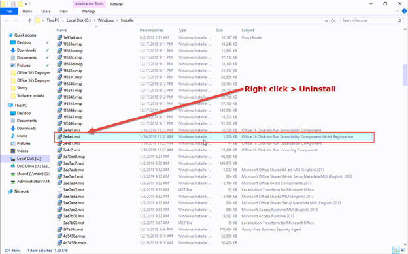This screenshot has height=254, width=408.
Task: Open the Sherry folder
Action: [22, 88]
